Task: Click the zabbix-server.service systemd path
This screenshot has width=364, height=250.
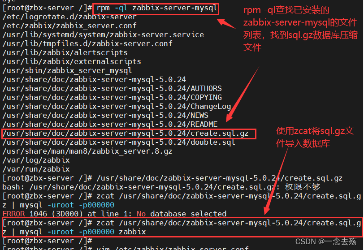Action: pyautogui.click(x=103, y=35)
